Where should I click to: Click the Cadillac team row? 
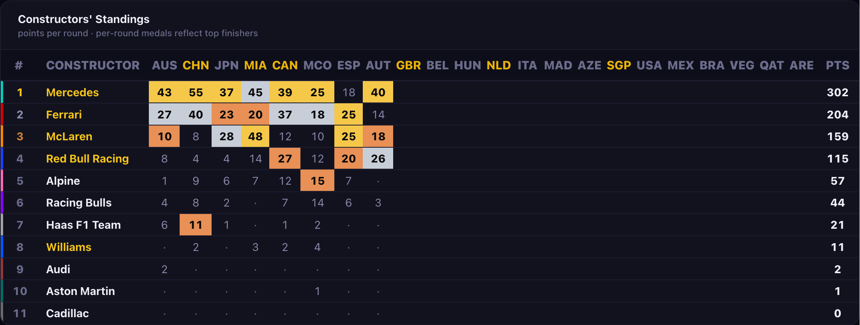[x=430, y=313]
